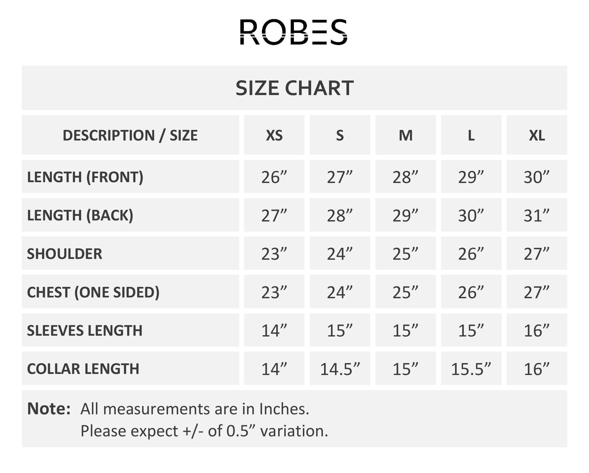This screenshot has height=473, width=589.
Task: Click the SIZE CHART title banner
Action: point(294,88)
